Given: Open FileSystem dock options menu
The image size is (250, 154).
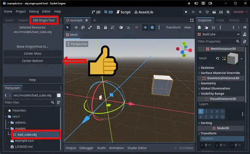Looking at the screenshot, I should pyautogui.click(x=61, y=88).
